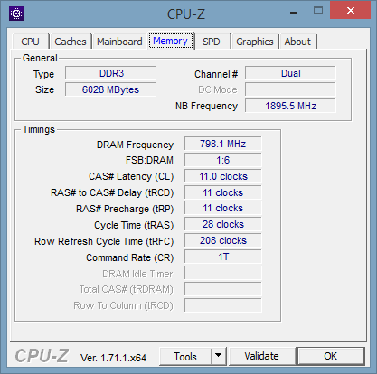Screen dimensions: 377x374
Task: Minimize the CPU-Z window
Action: [294, 13]
